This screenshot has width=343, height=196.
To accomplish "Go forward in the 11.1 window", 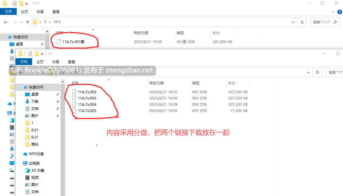I will click(14, 22).
